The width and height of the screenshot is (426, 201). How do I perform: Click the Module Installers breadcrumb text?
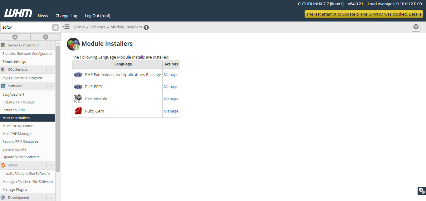point(126,27)
